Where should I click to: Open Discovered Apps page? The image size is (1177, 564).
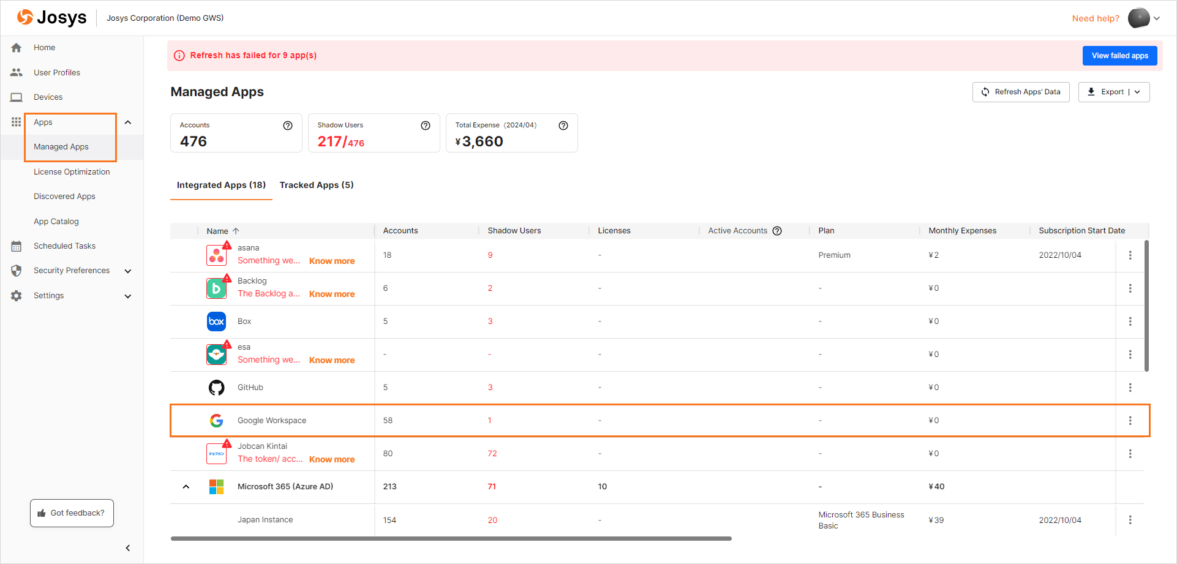coord(64,197)
